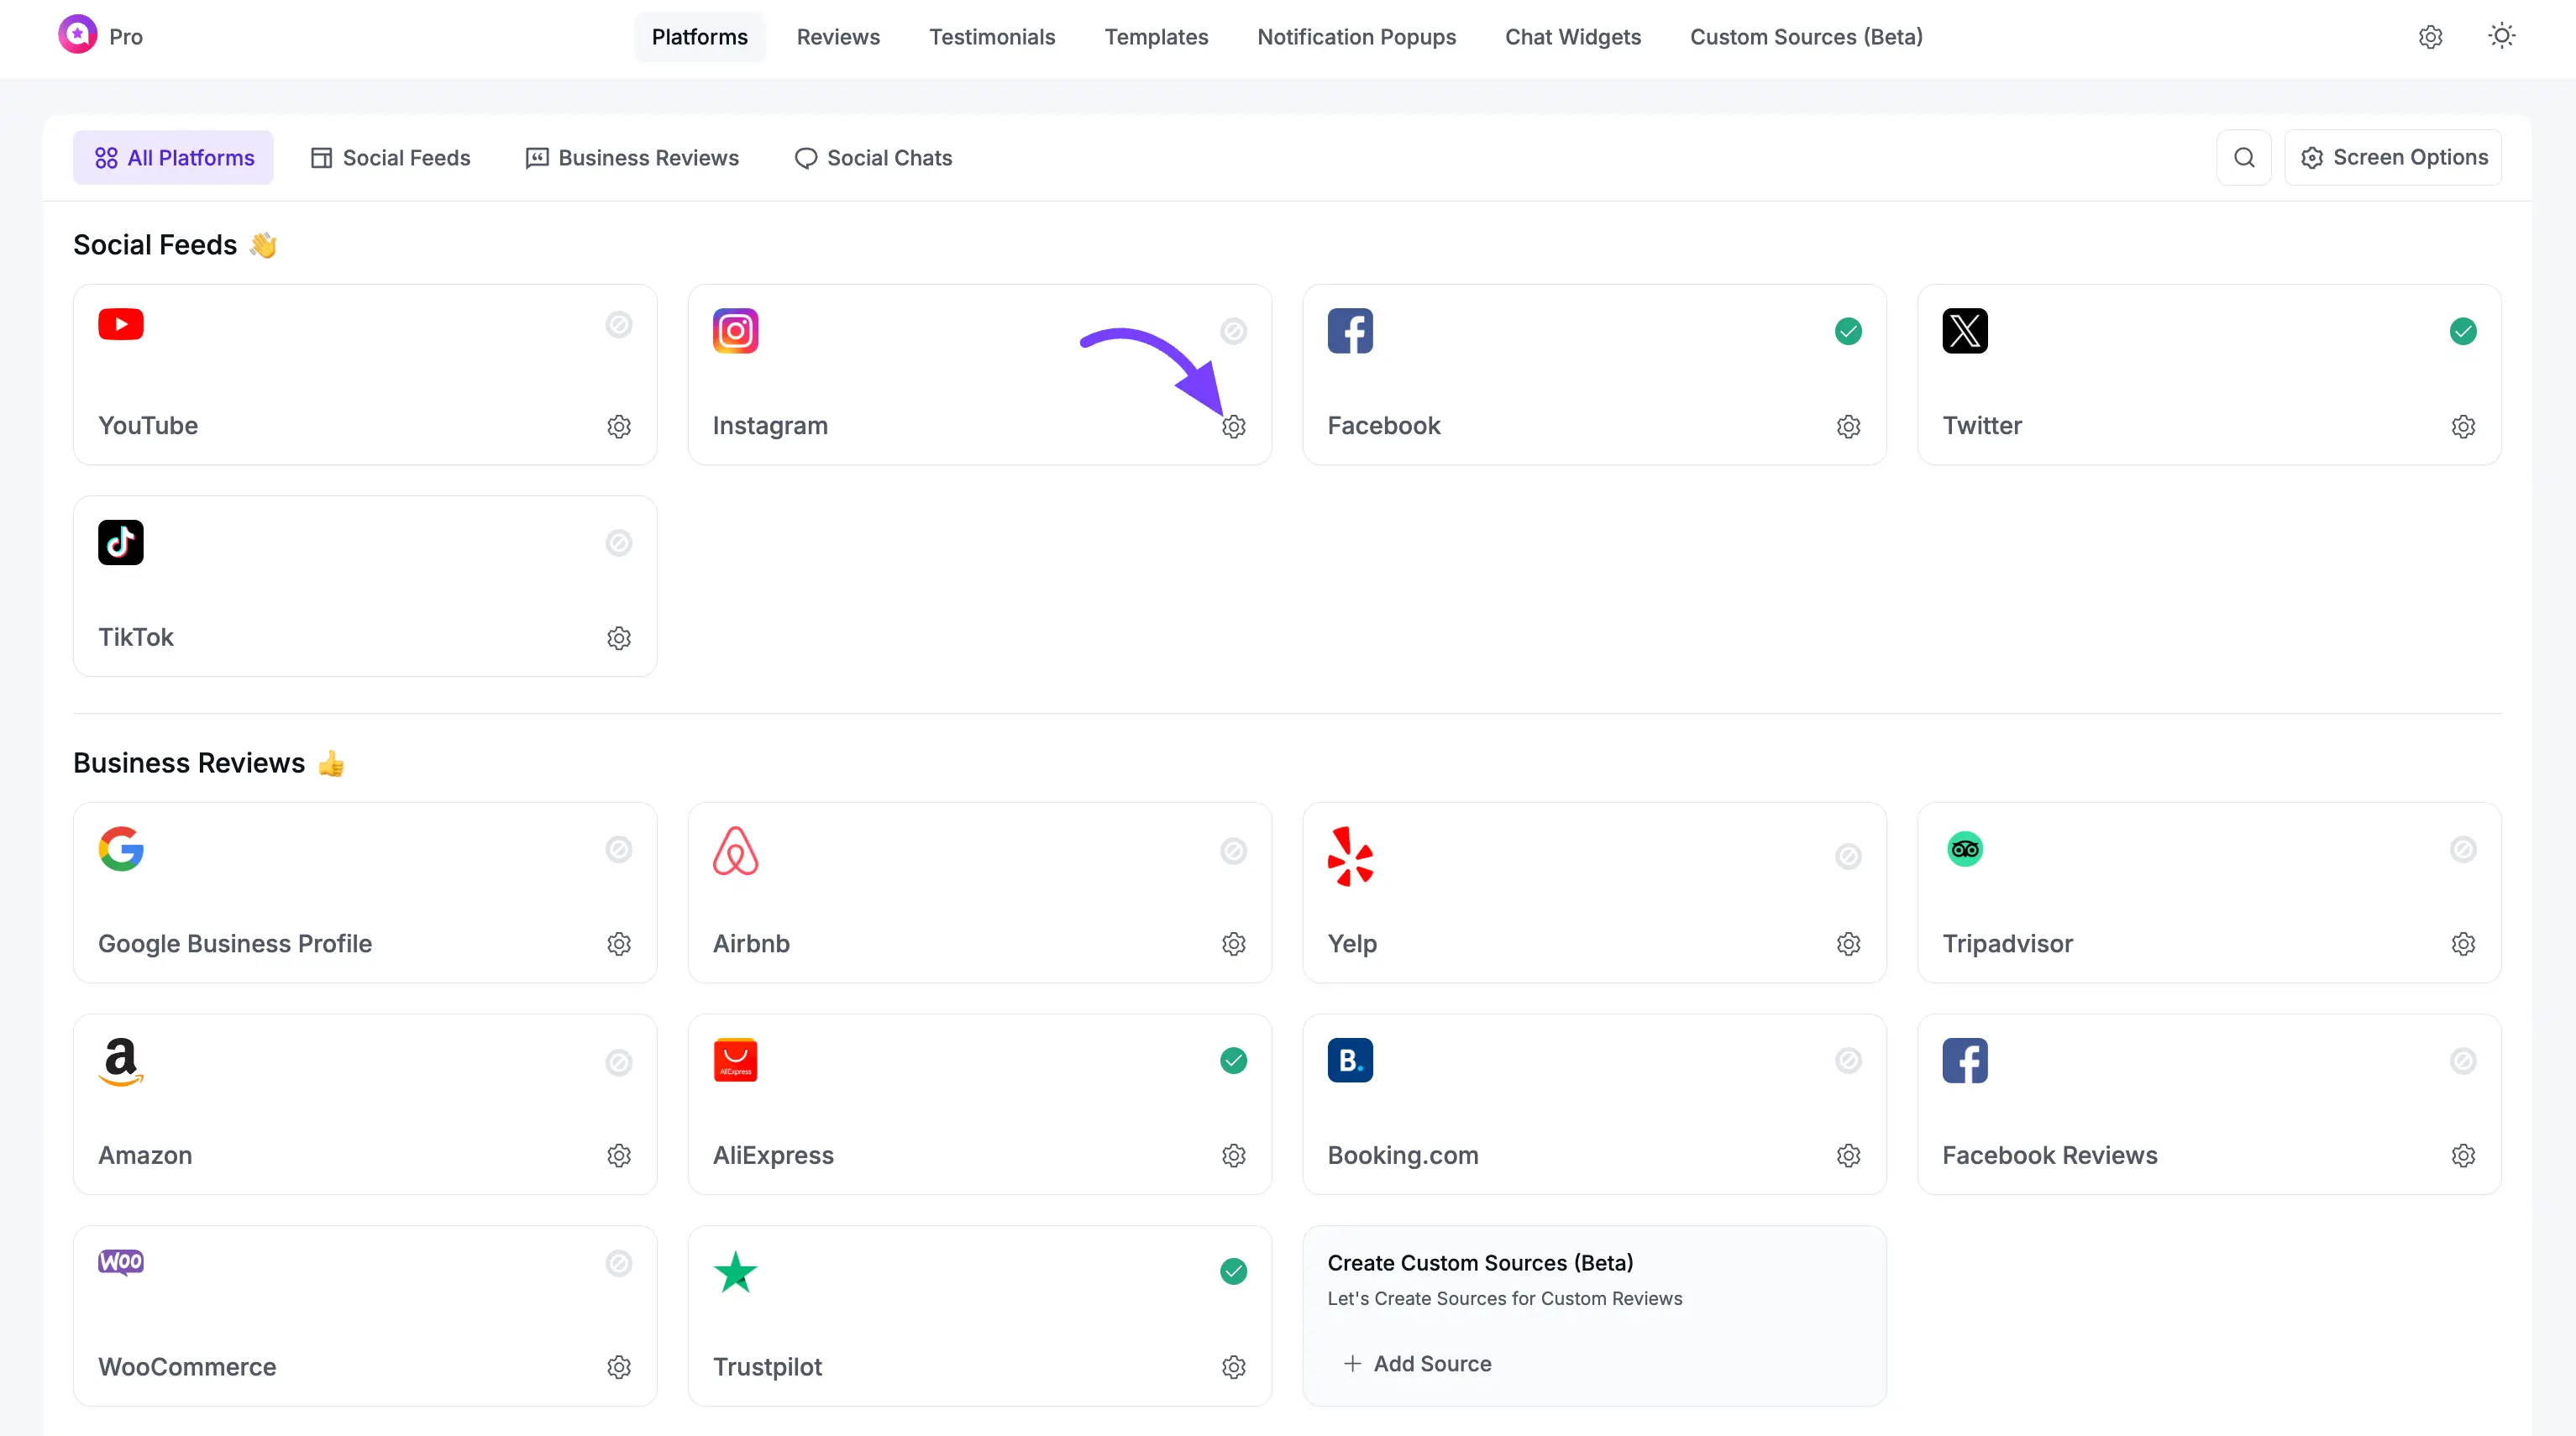Click the search magnifier icon

[2243, 158]
